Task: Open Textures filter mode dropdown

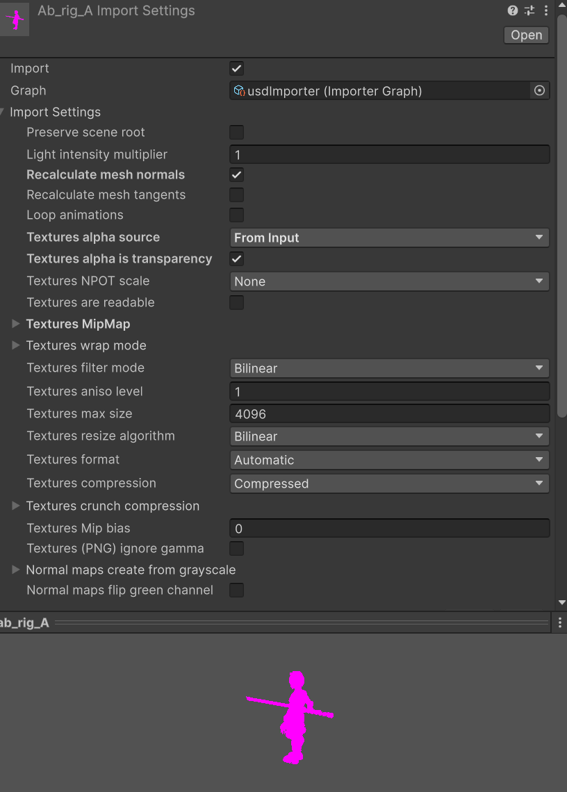Action: point(389,368)
